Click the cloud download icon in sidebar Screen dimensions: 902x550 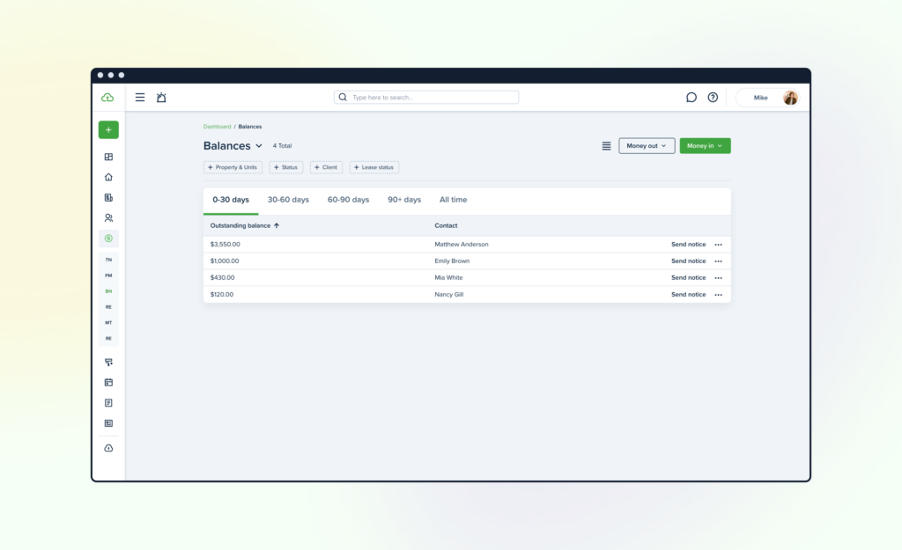click(108, 448)
